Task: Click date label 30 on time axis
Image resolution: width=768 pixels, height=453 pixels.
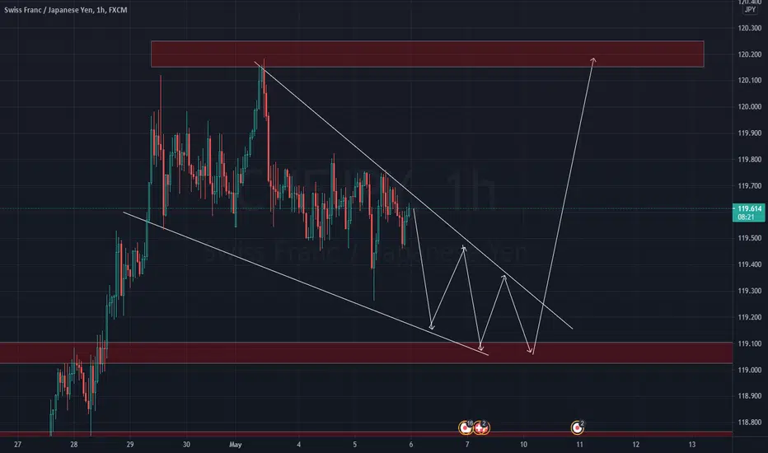Action: (x=186, y=445)
